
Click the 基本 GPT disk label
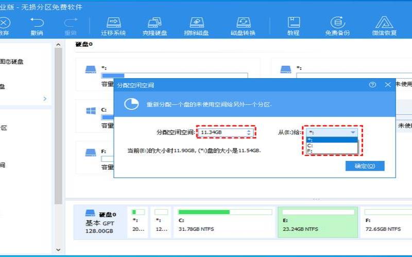pyautogui.click(x=100, y=223)
